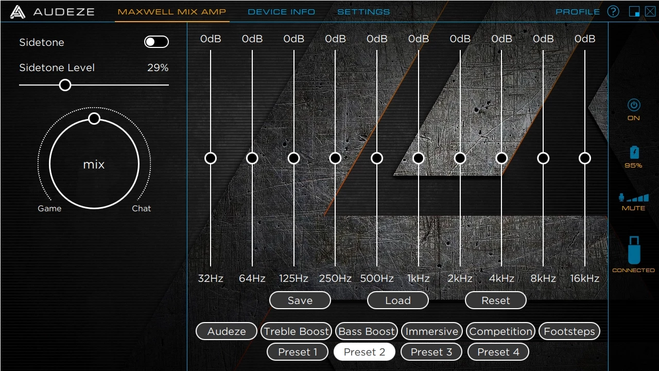Click the Sidetone Level slider handle
659x371 pixels.
65,85
